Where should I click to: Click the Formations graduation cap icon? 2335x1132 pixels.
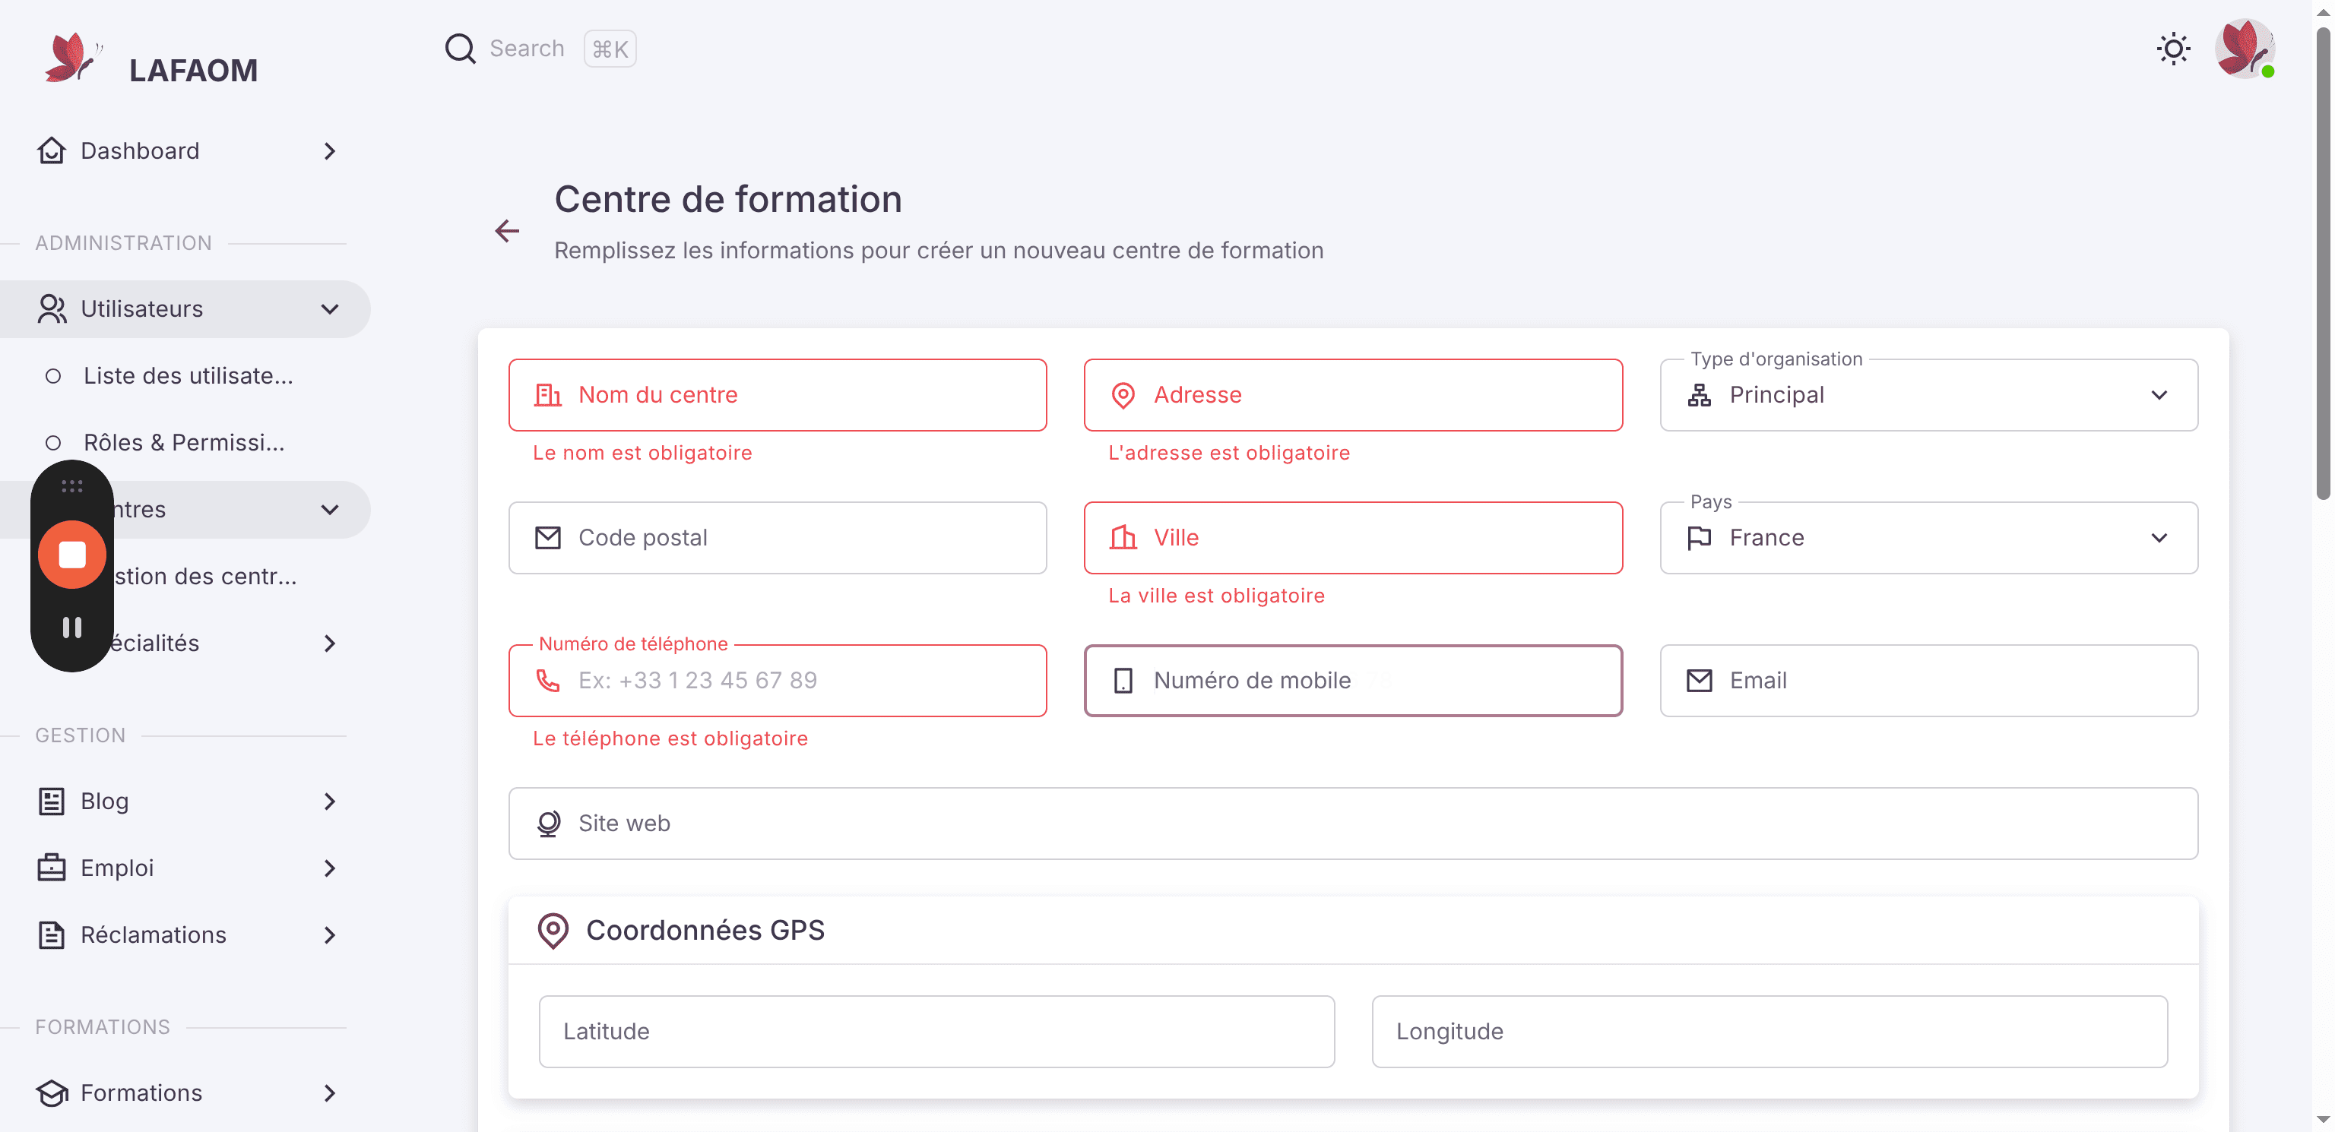tap(52, 1093)
